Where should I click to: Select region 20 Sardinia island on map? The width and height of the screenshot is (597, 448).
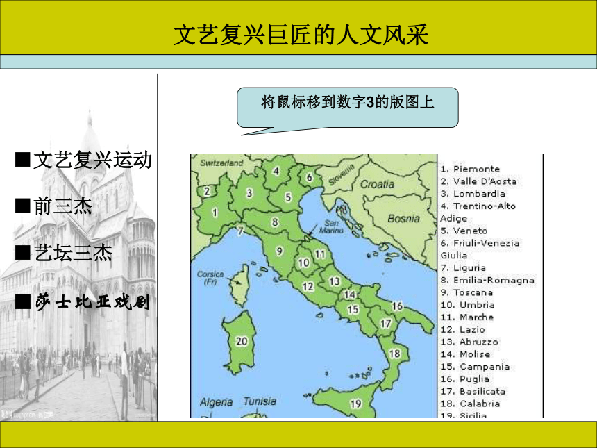pos(242,341)
